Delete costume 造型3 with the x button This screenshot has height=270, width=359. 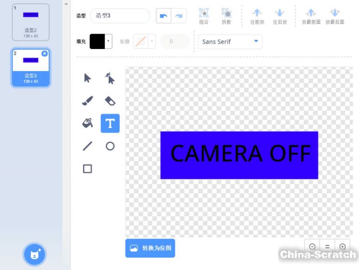pos(44,53)
